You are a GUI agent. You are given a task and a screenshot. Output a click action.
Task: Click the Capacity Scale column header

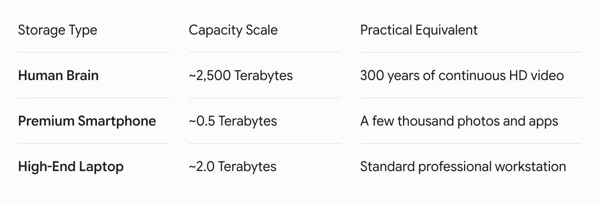coord(233,30)
